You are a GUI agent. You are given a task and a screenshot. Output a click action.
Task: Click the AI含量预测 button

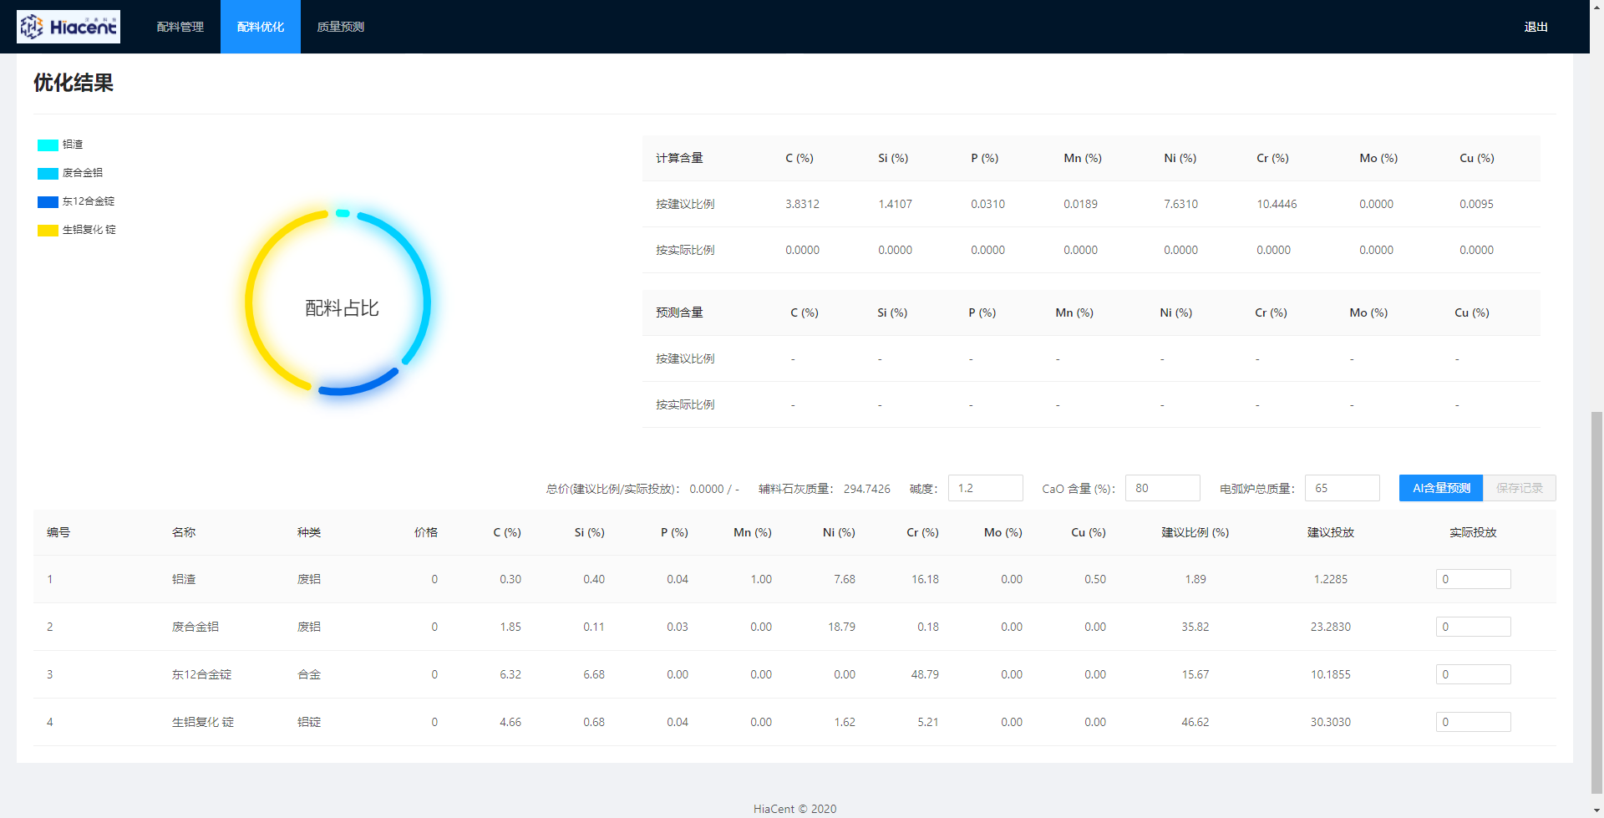click(1440, 488)
